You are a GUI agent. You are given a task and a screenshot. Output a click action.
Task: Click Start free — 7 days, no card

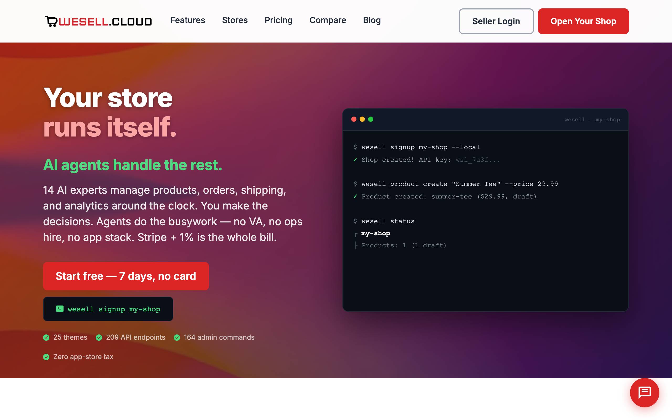click(126, 276)
